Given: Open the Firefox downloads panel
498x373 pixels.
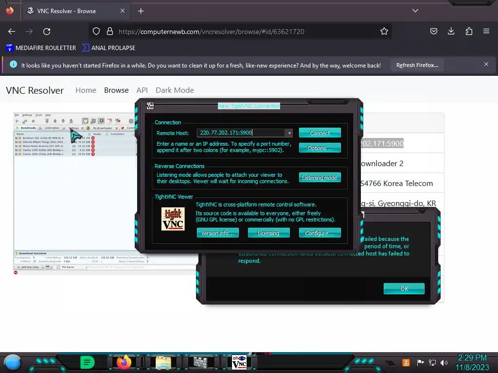Looking at the screenshot, I should 451,31.
